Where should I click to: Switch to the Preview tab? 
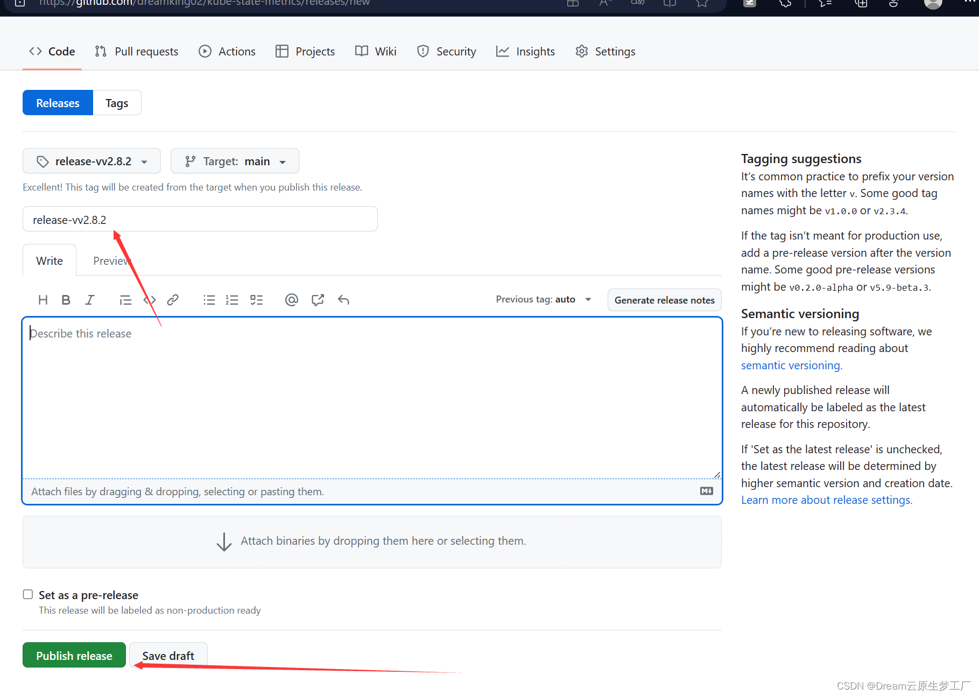[x=112, y=261]
